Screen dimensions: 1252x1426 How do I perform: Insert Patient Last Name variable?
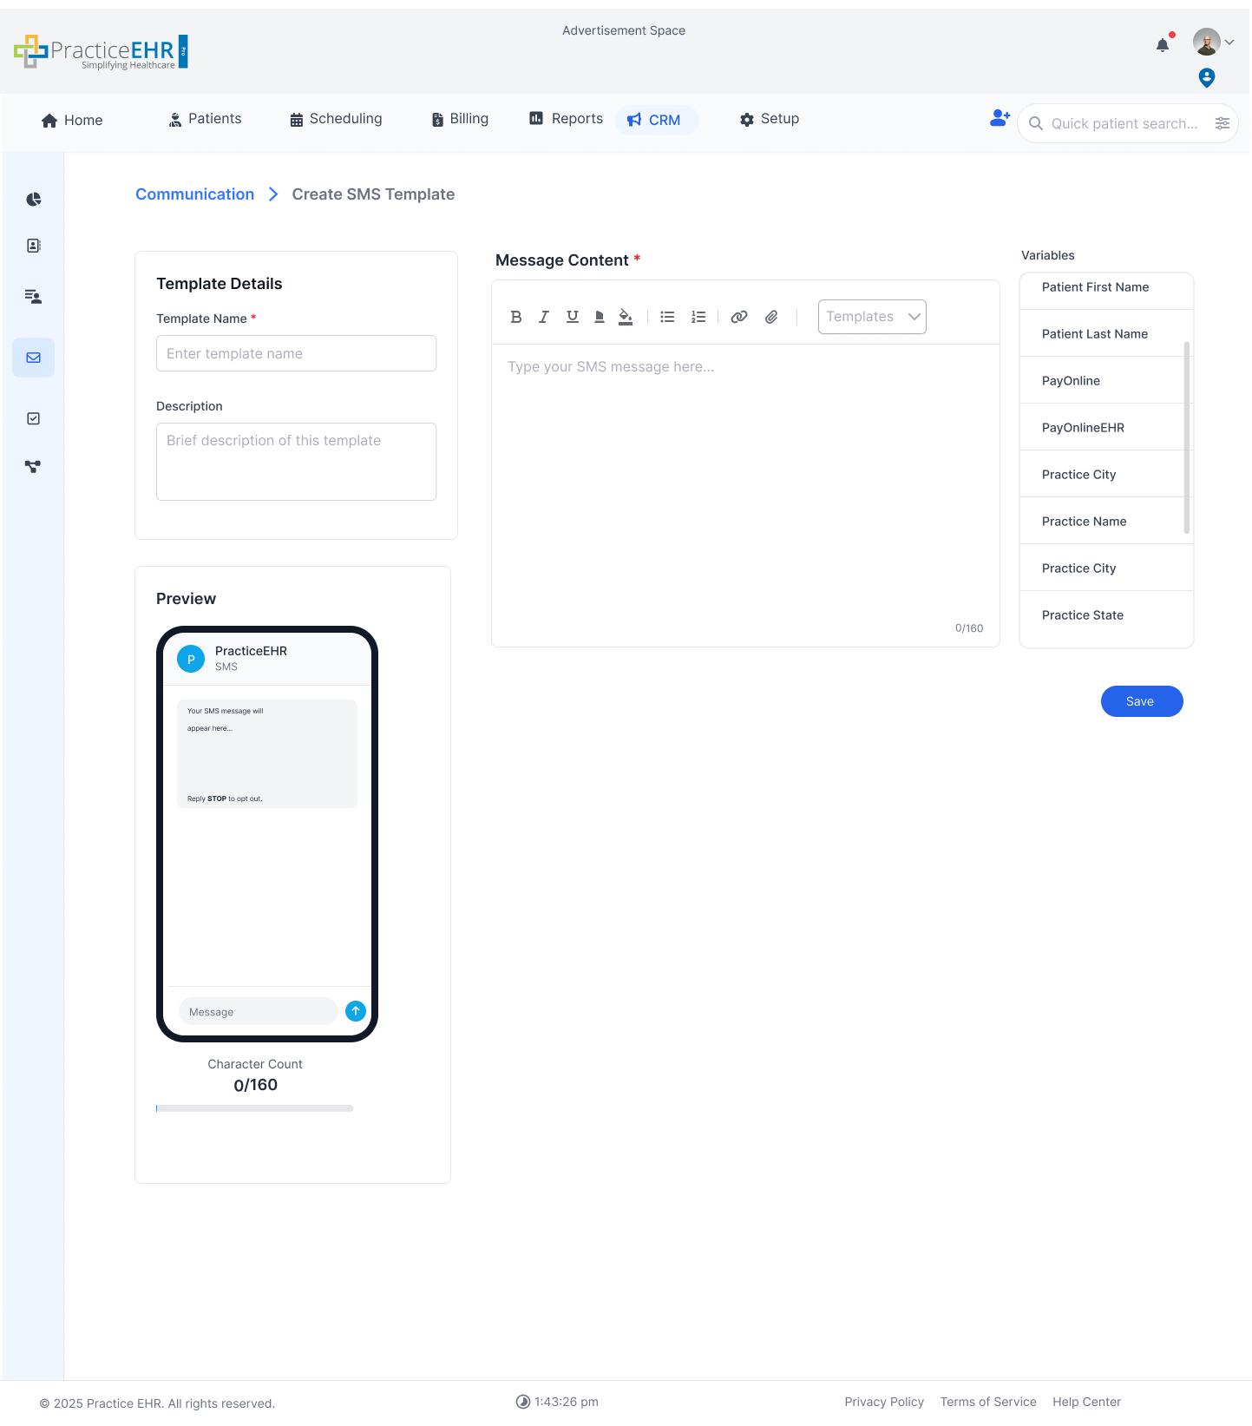tap(1106, 334)
